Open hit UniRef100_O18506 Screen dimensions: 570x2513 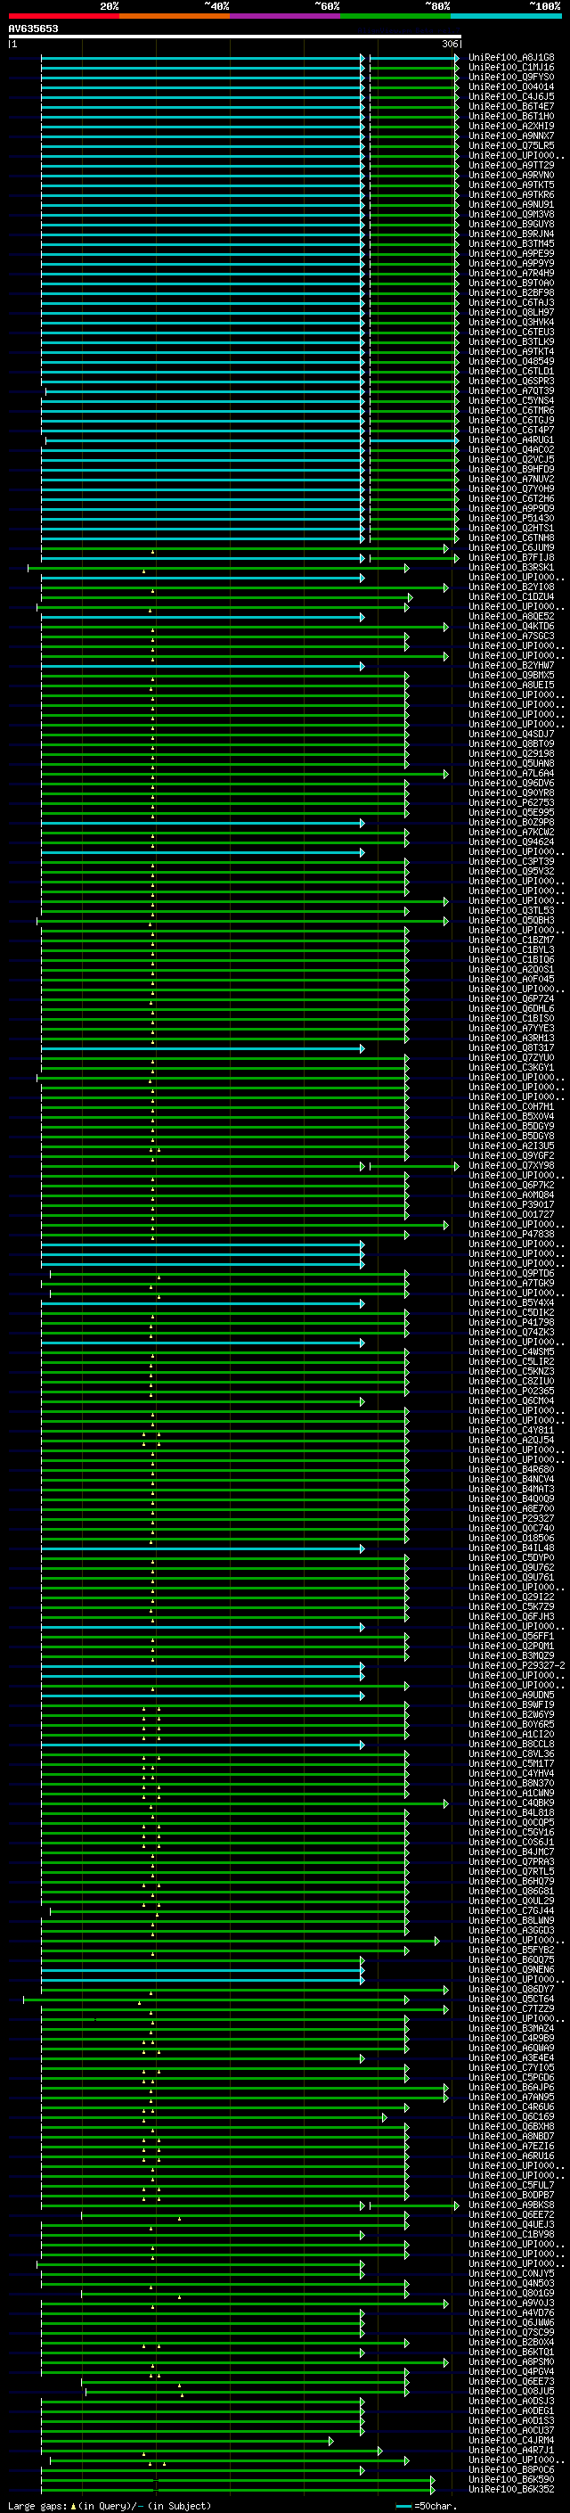[511, 1538]
